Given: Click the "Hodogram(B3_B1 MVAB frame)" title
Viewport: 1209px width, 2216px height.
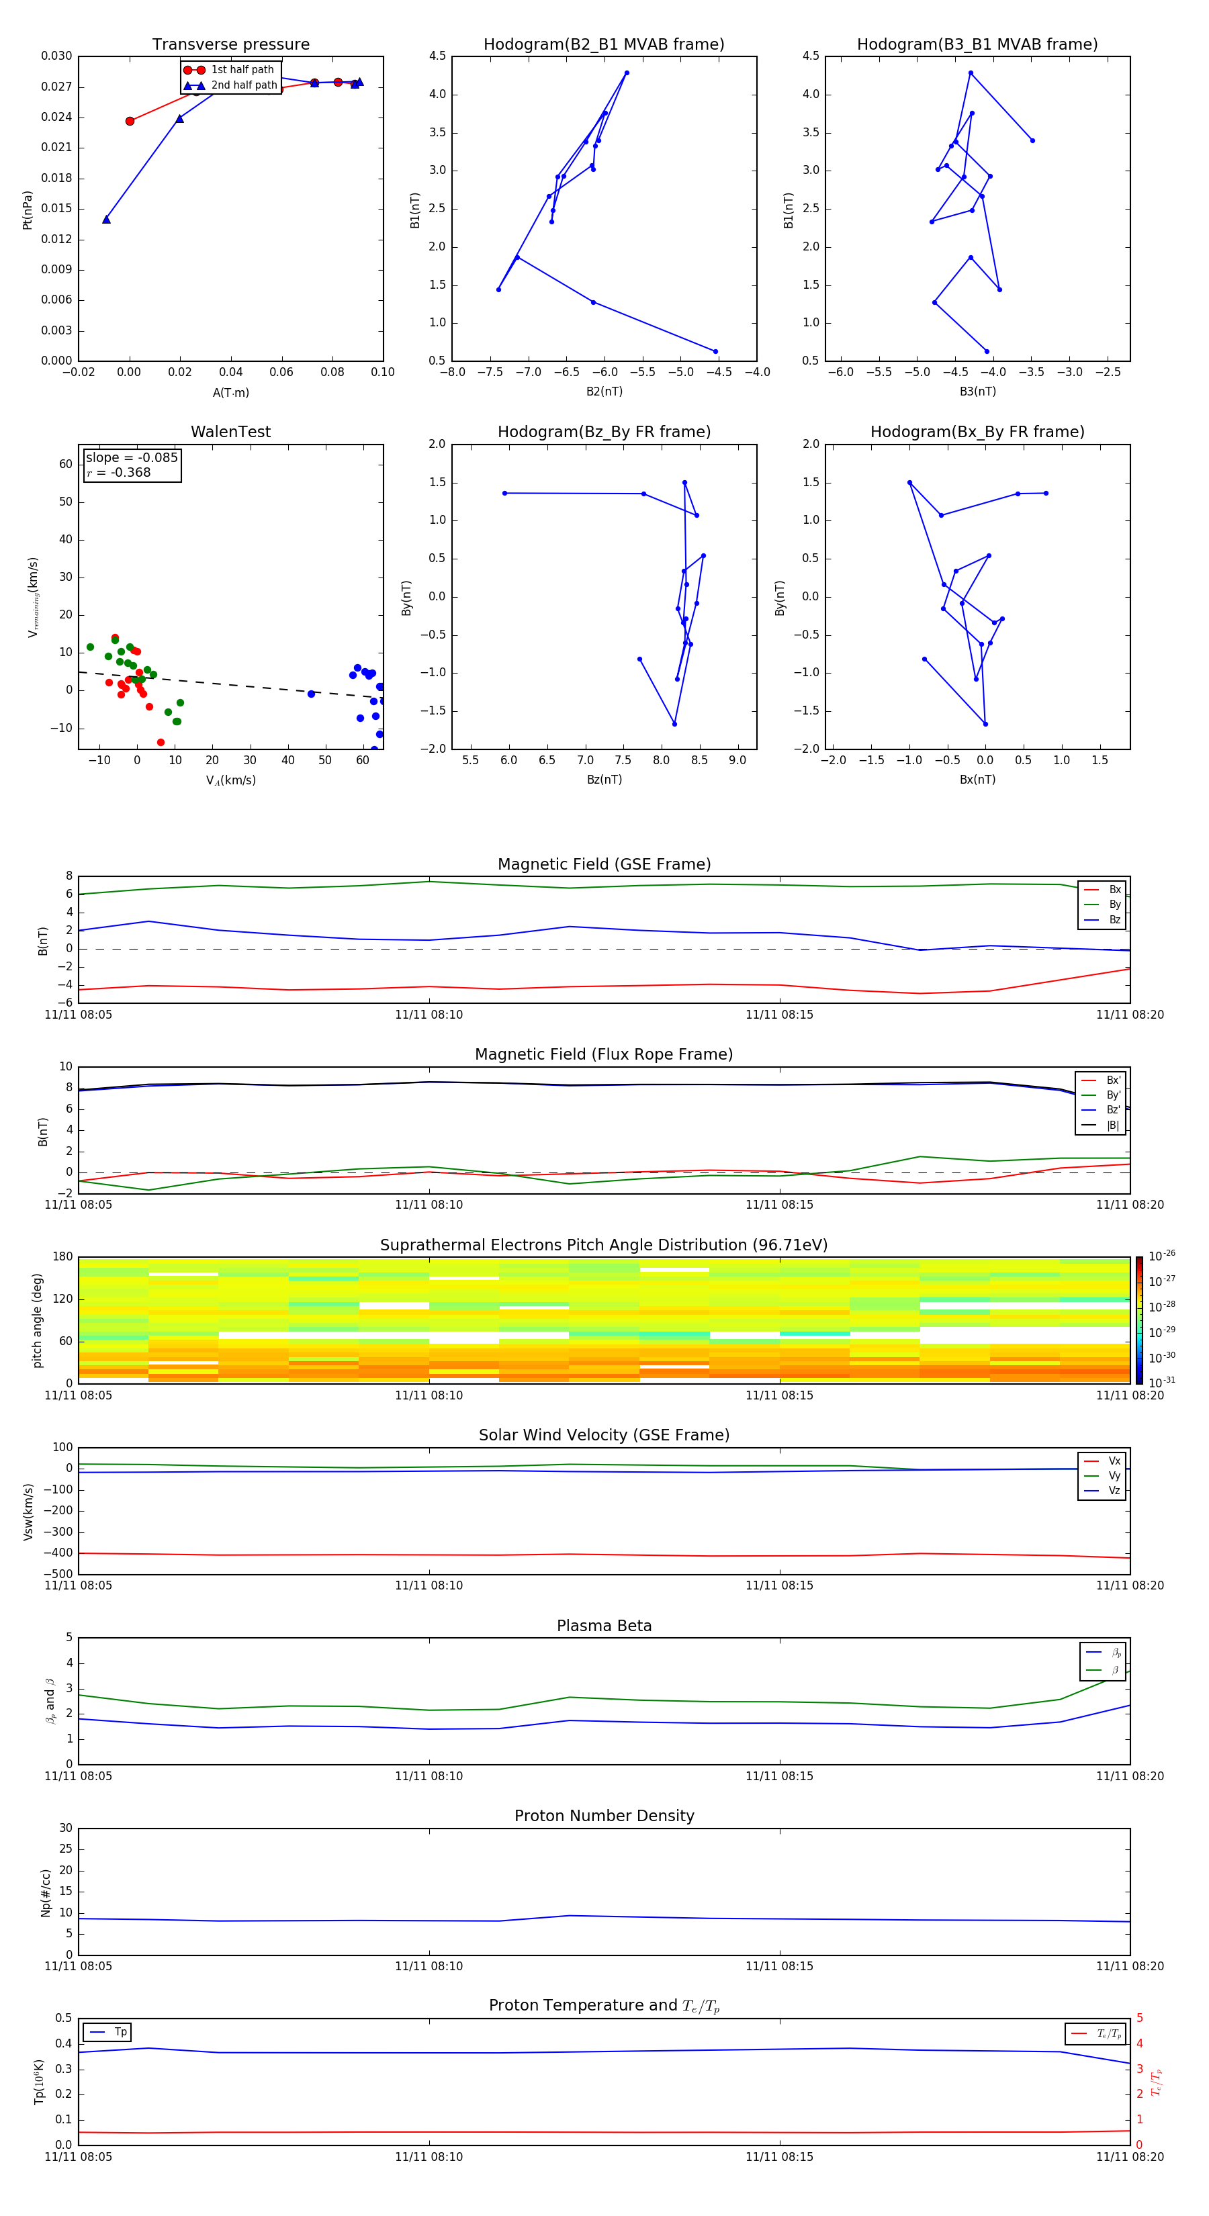Looking at the screenshot, I should pyautogui.click(x=977, y=45).
